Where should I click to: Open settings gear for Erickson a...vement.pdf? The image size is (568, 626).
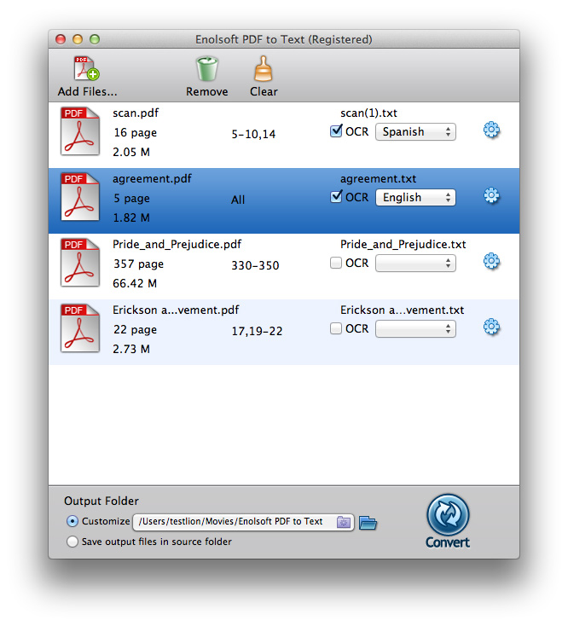(x=491, y=327)
